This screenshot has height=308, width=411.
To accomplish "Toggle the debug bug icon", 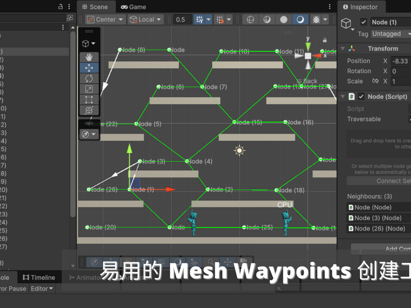I will [x=316, y=20].
